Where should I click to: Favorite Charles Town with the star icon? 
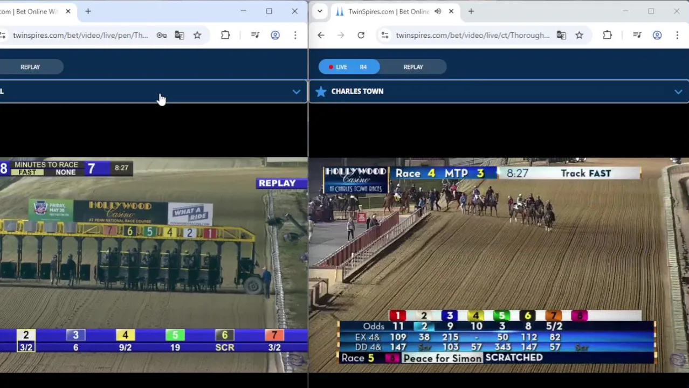[x=321, y=92]
